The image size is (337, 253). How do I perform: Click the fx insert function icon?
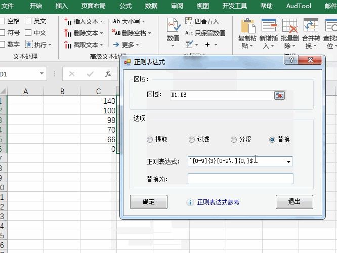pos(108,74)
